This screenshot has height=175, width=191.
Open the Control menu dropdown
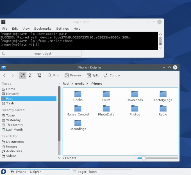click(x=112, y=75)
